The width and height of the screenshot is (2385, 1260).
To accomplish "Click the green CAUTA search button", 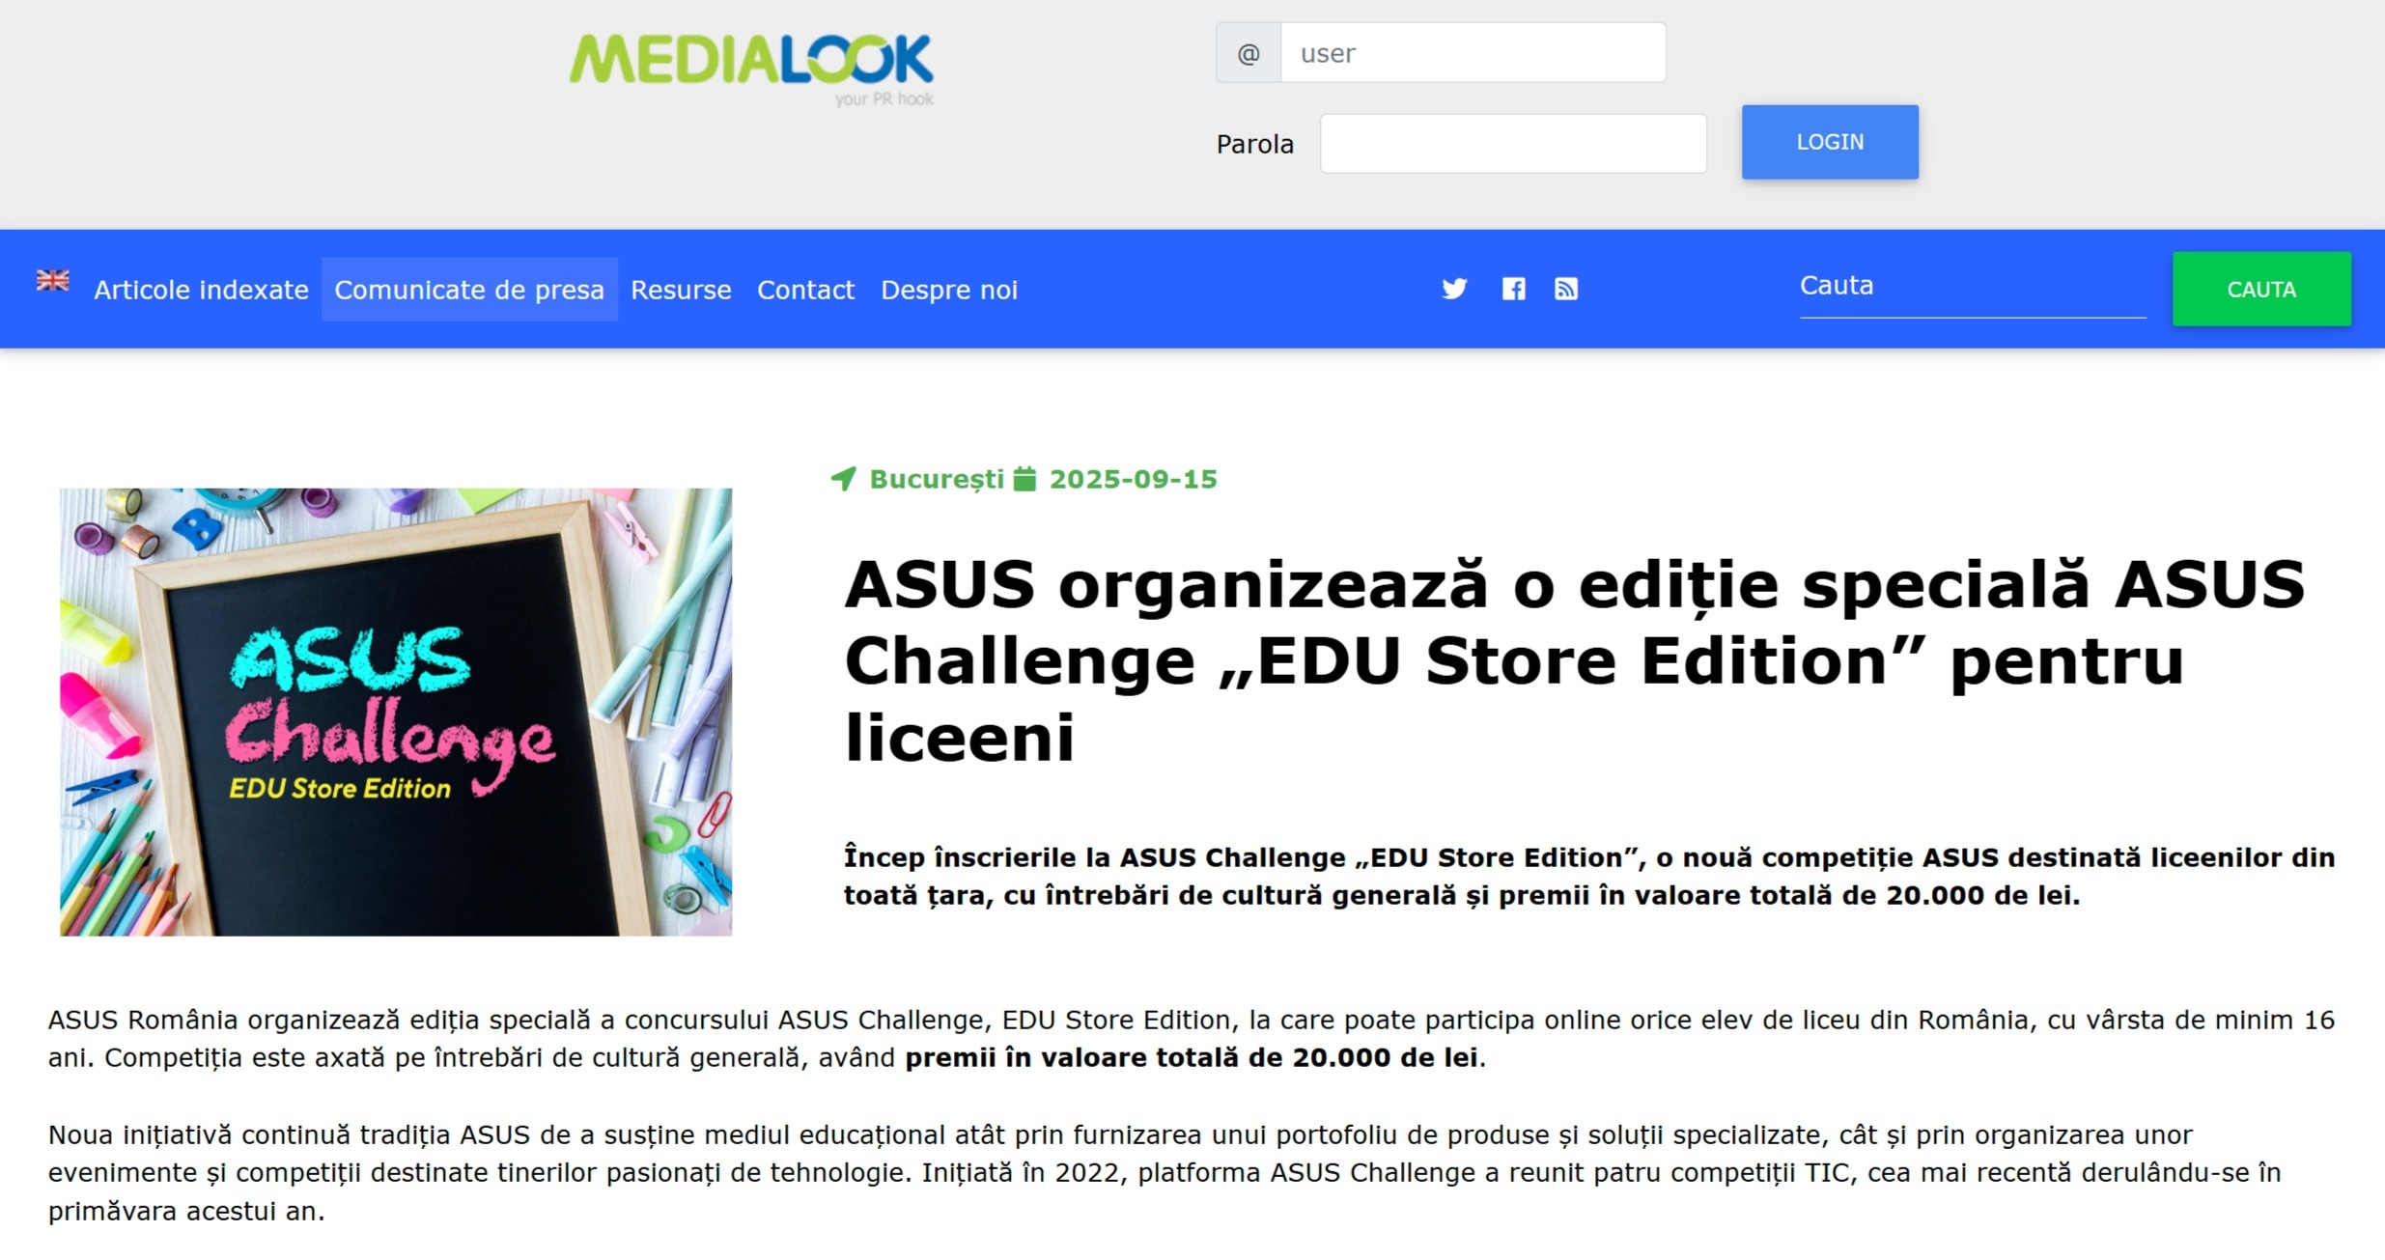I will click(x=2261, y=289).
